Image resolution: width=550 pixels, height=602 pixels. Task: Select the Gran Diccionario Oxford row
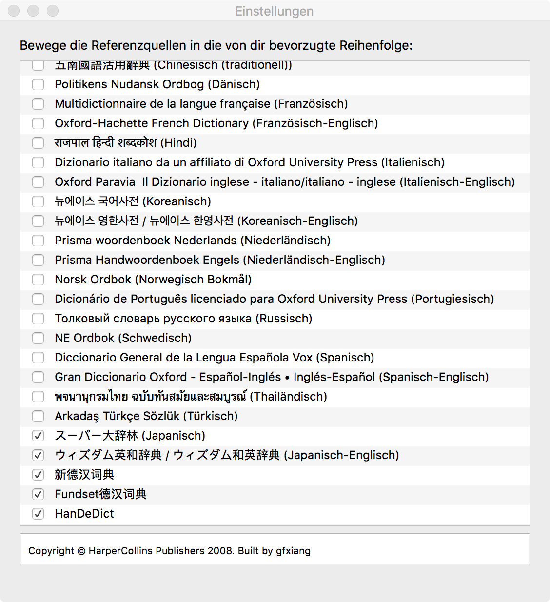[272, 377]
